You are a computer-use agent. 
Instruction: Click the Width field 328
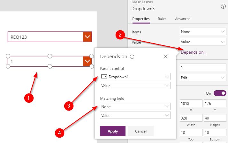[191, 118]
